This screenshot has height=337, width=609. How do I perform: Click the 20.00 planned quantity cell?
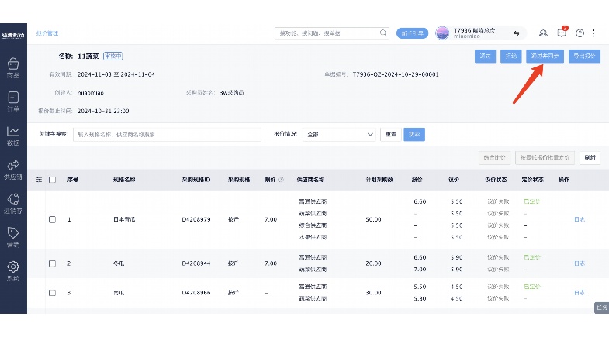tap(373, 263)
